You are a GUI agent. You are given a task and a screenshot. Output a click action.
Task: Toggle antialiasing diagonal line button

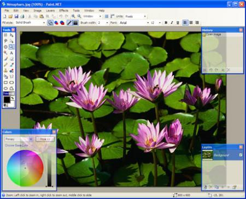[69, 22]
